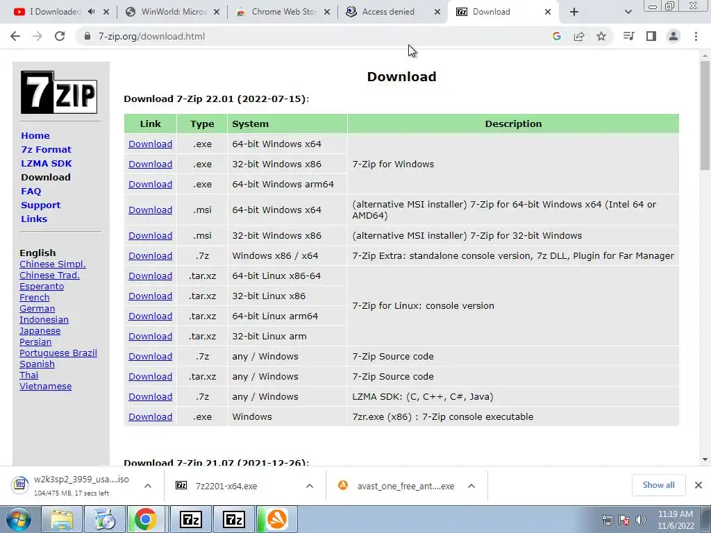Viewport: 711px width, 533px height.
Task: Expand options for avast_one_free_ant exe download
Action: click(x=471, y=486)
